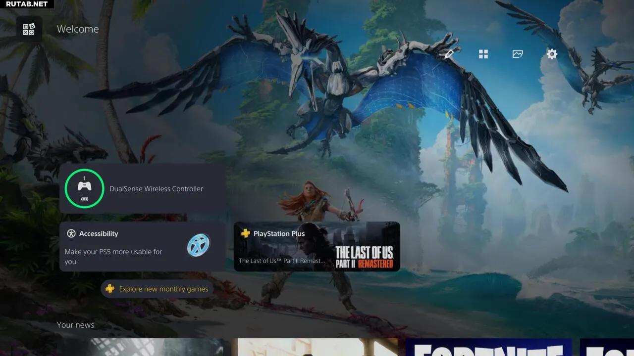This screenshot has height=356, width=634.
Task: Open the PlayStation Plus card heading
Action: (279, 234)
